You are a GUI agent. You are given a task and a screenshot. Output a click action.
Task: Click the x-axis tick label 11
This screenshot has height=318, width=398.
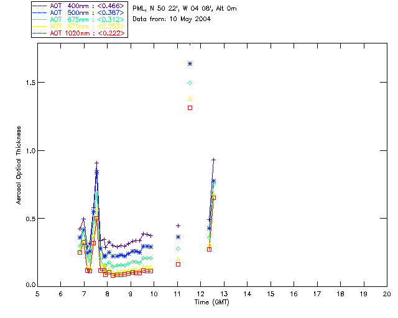(x=177, y=294)
